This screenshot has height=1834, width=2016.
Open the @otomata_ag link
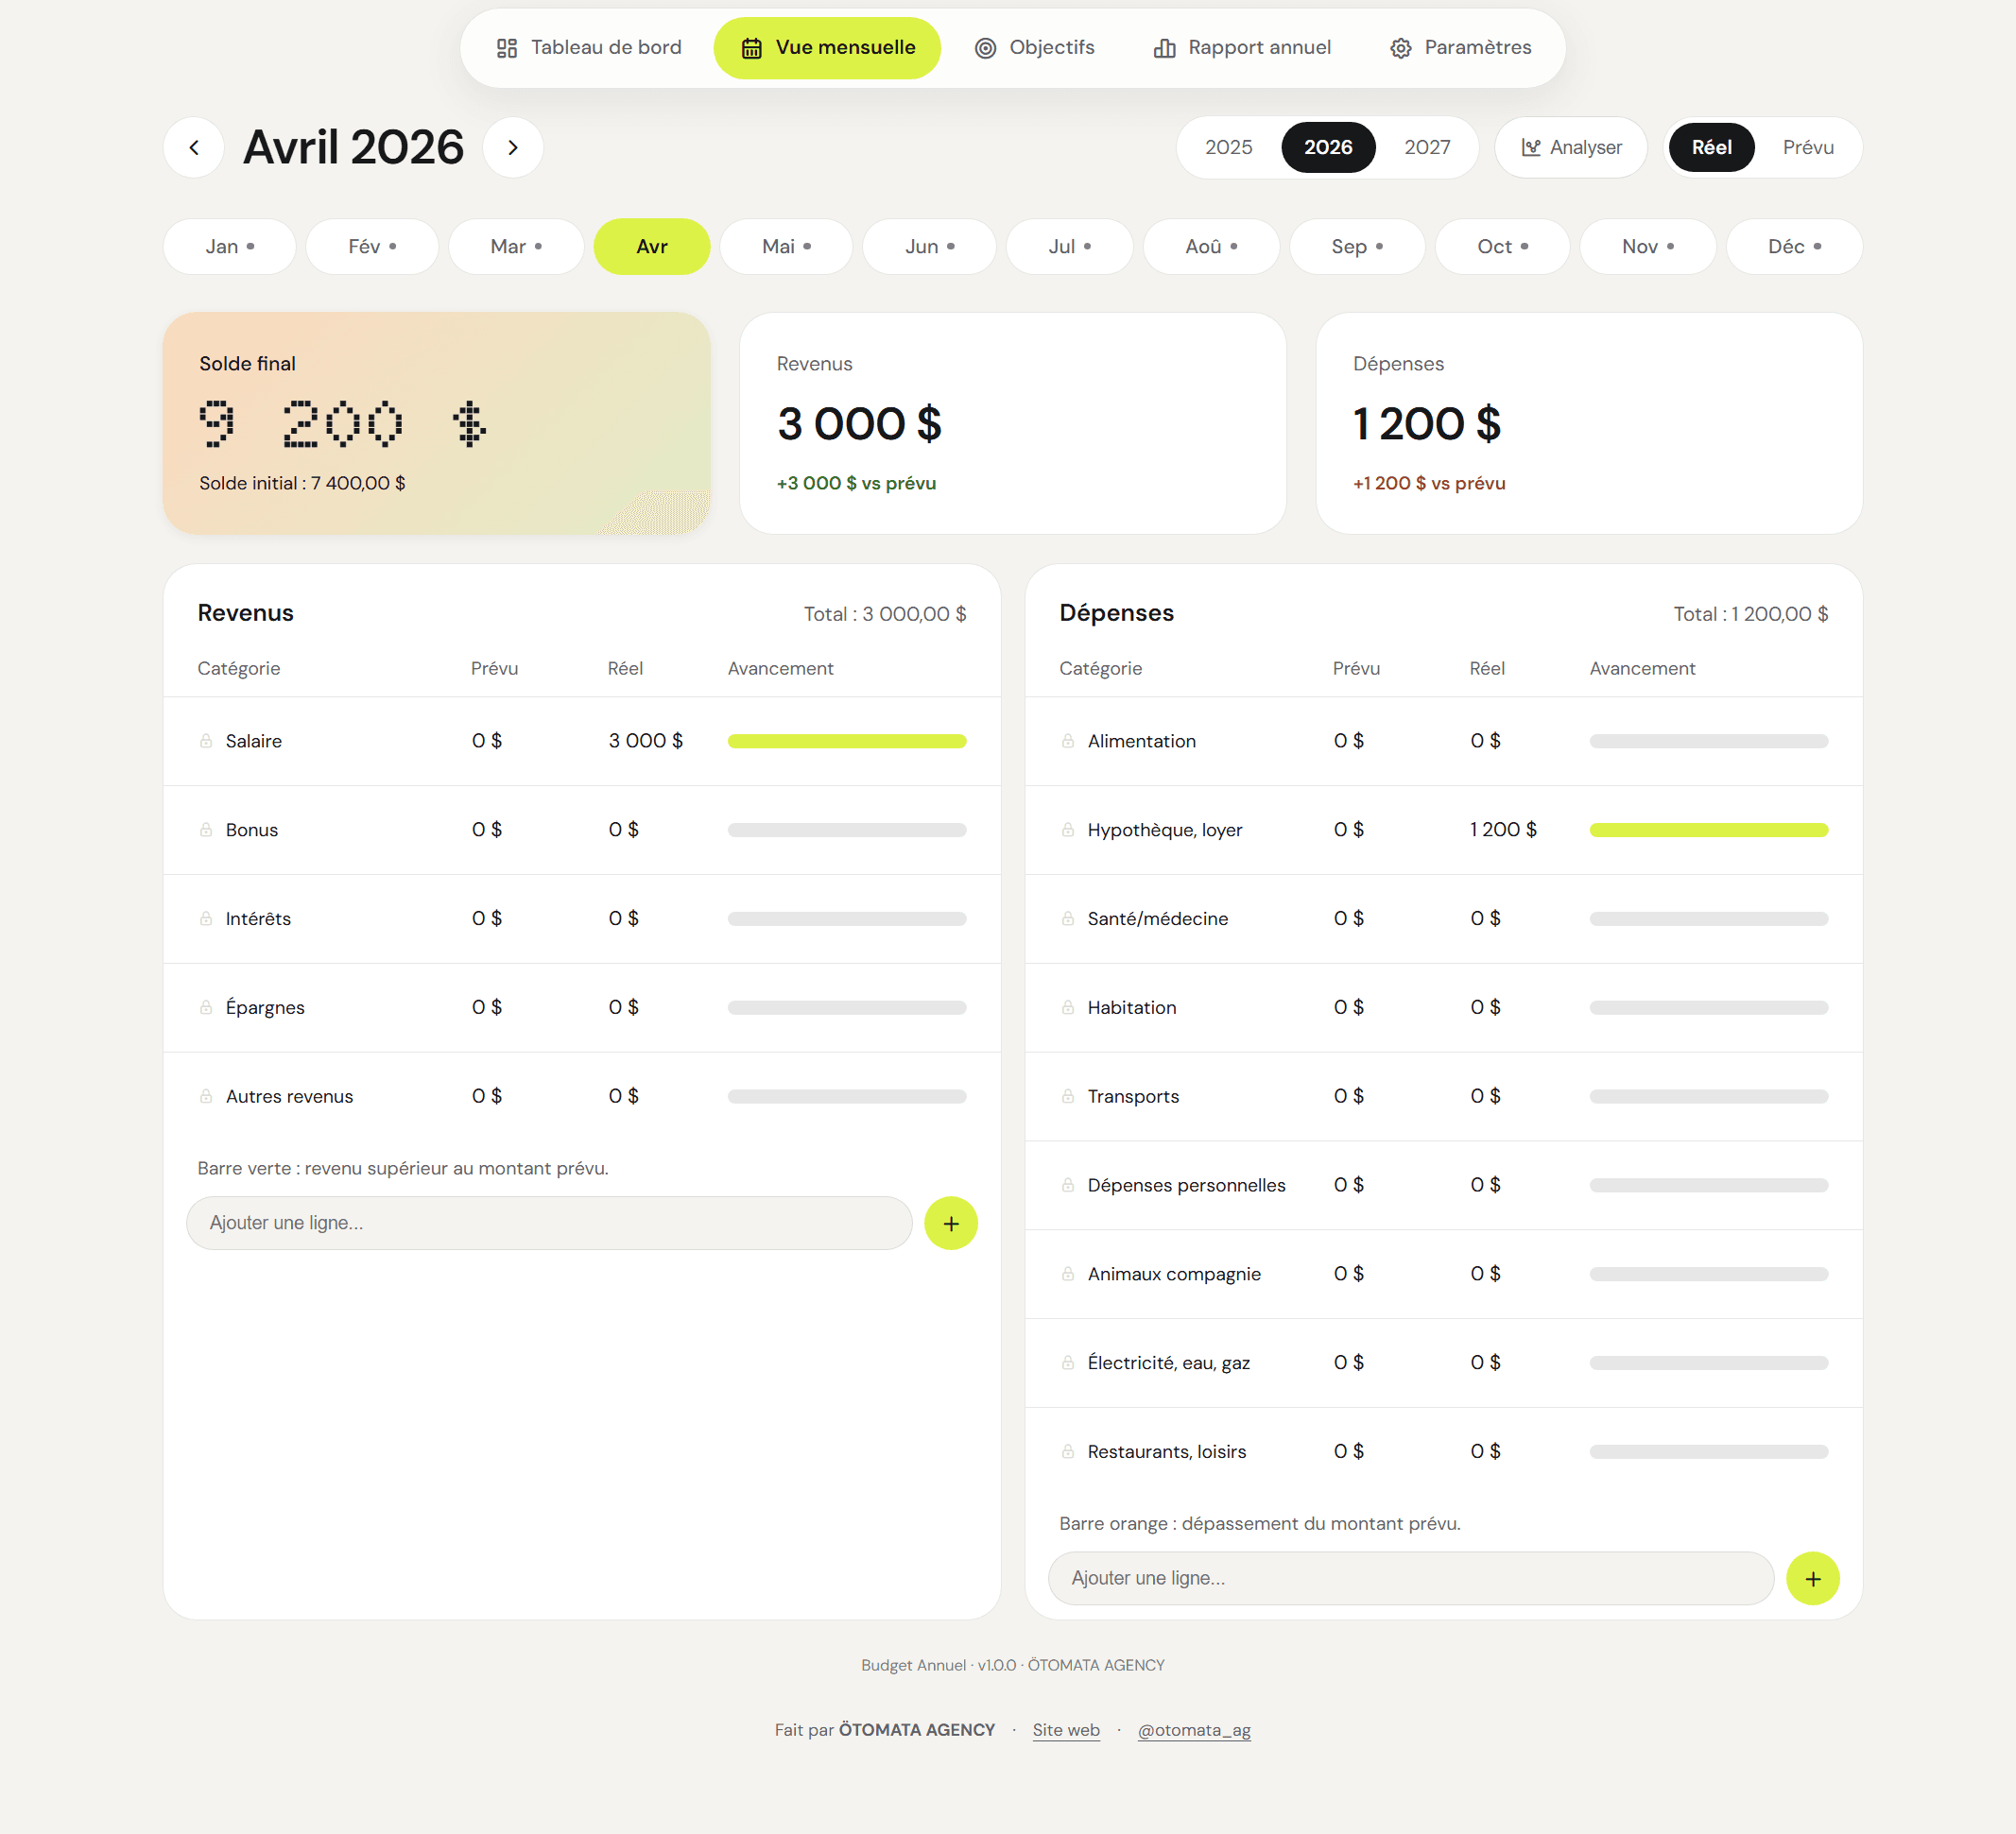[x=1194, y=1730]
